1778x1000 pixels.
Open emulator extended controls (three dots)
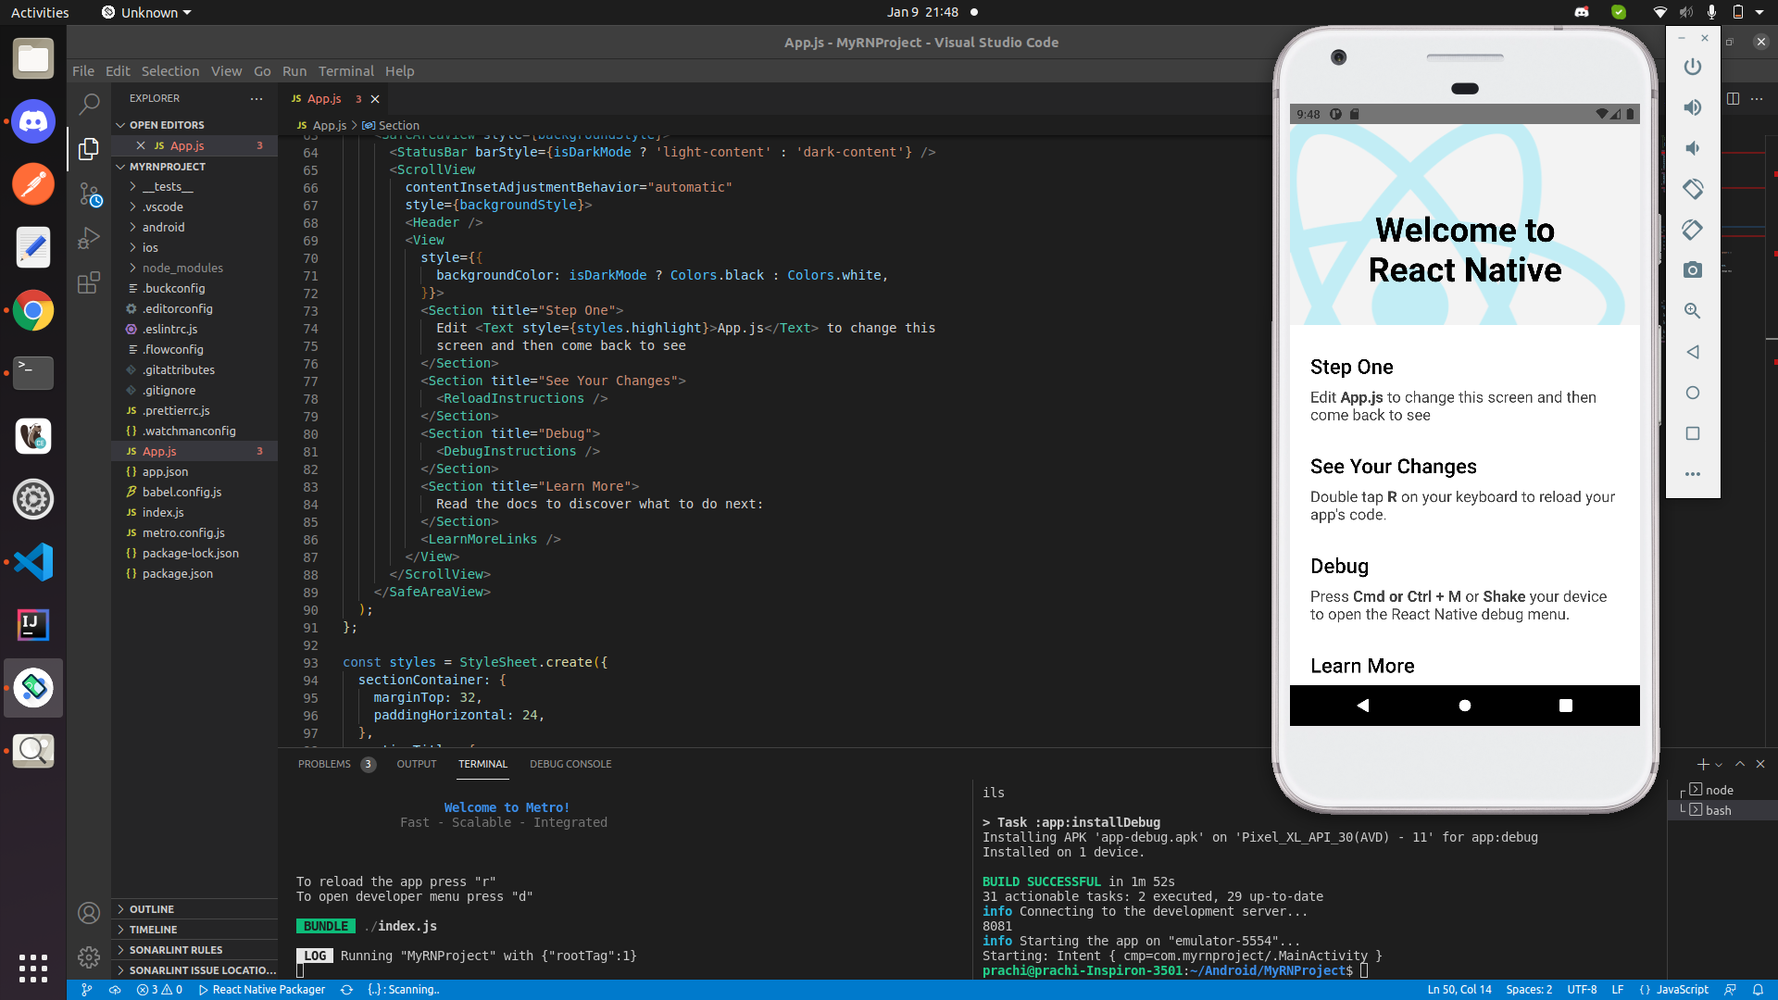tap(1693, 474)
